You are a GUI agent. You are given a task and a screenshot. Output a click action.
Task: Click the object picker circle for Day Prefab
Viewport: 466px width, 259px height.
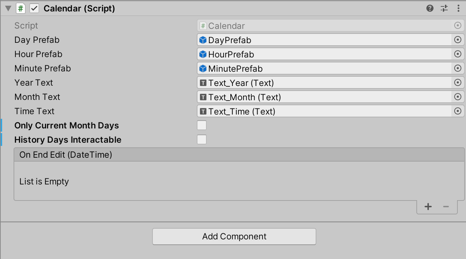coord(457,40)
